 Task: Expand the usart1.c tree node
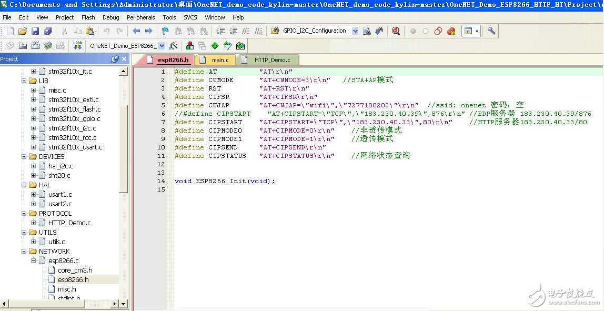(x=34, y=194)
